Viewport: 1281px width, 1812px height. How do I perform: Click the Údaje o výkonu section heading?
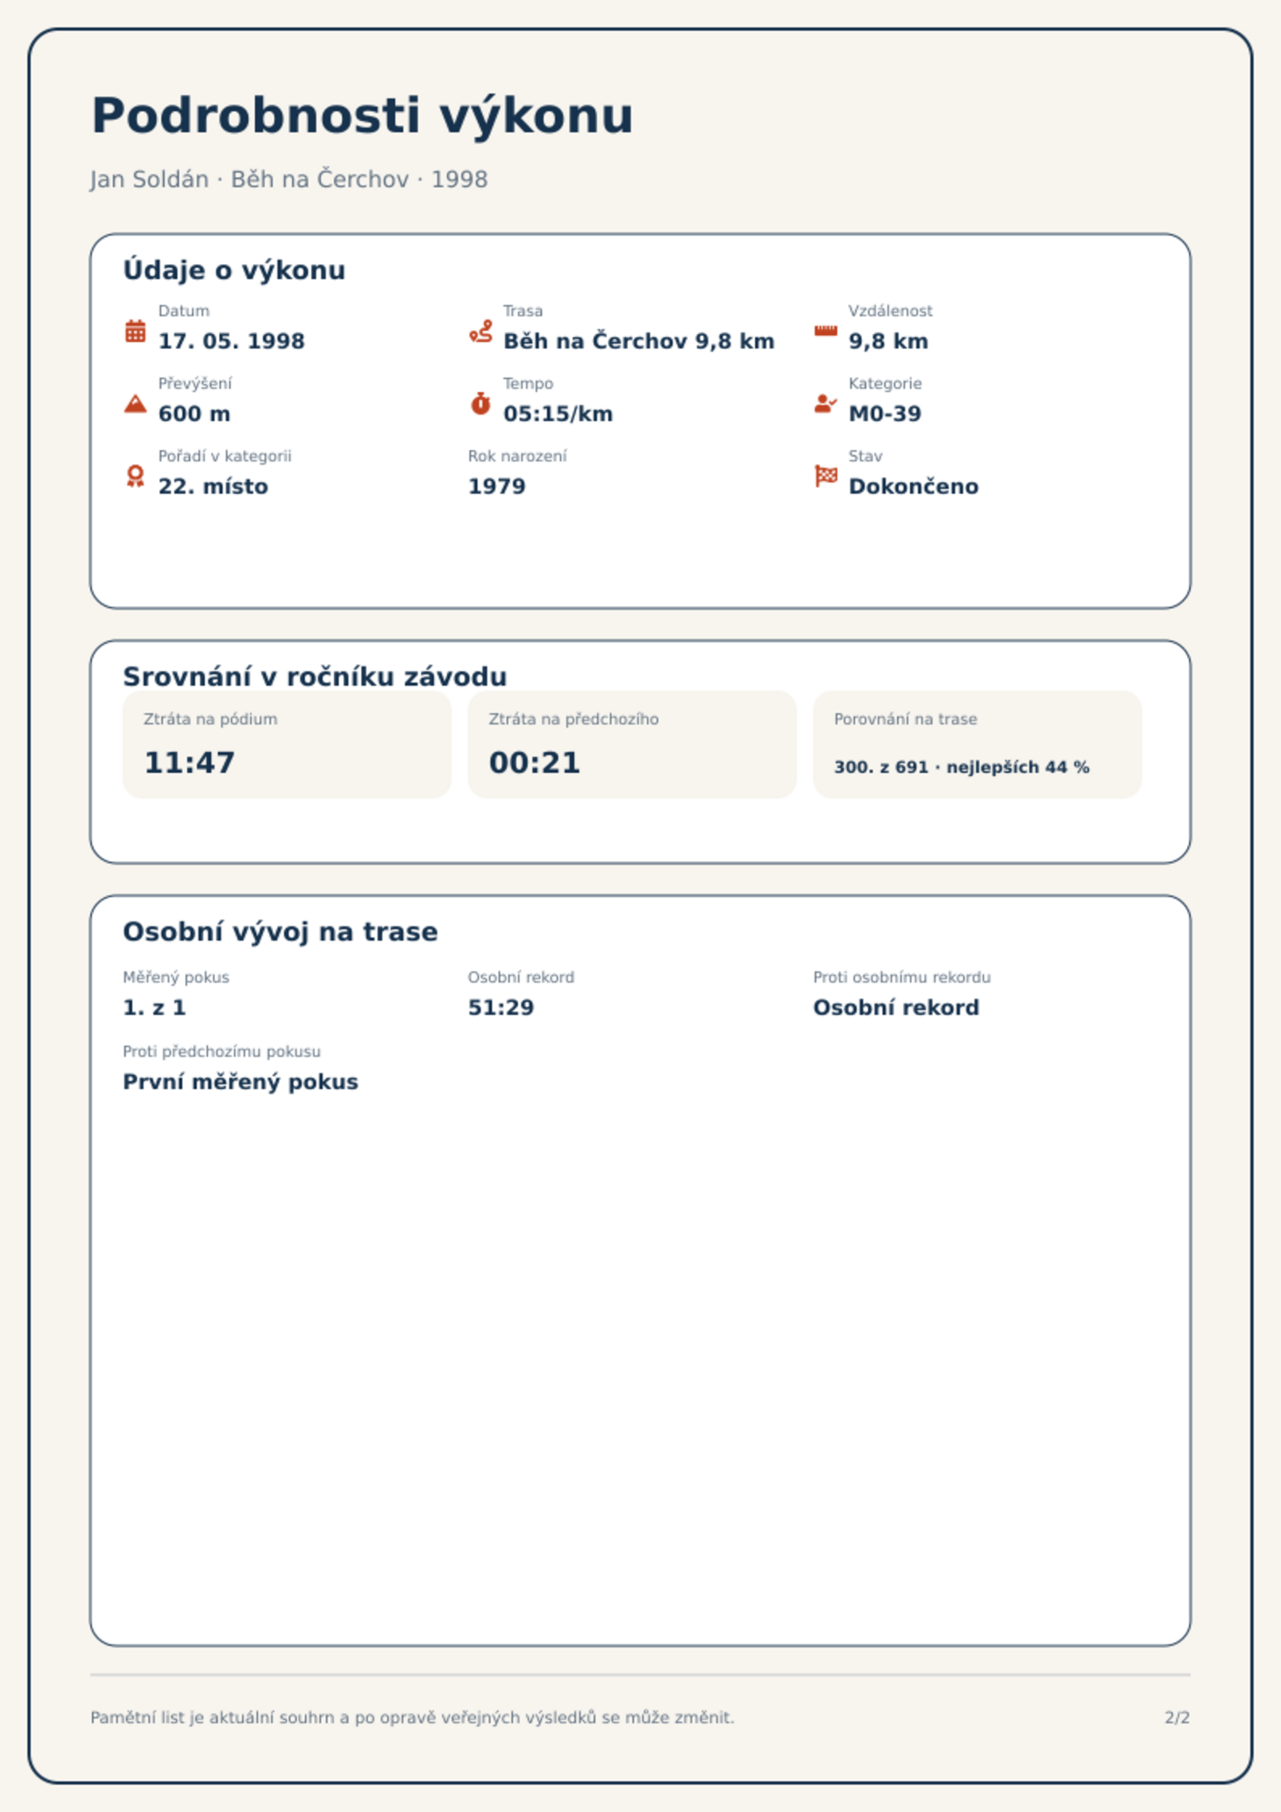click(x=234, y=270)
